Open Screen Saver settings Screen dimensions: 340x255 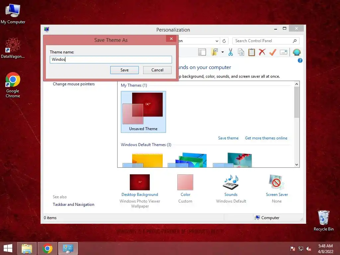[277, 189]
